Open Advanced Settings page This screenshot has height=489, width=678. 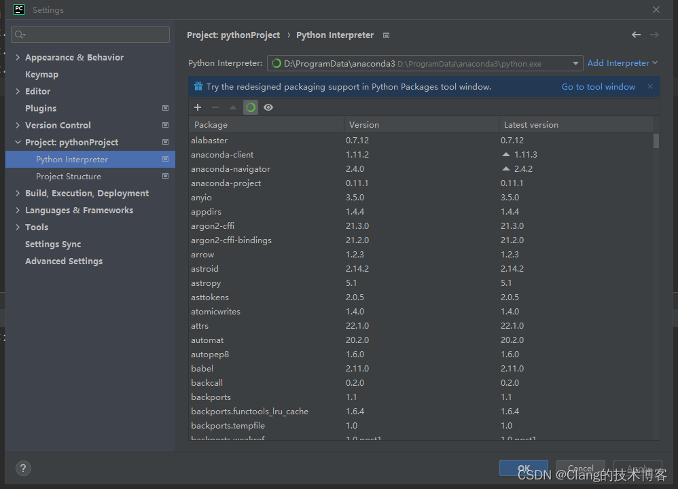(x=64, y=261)
